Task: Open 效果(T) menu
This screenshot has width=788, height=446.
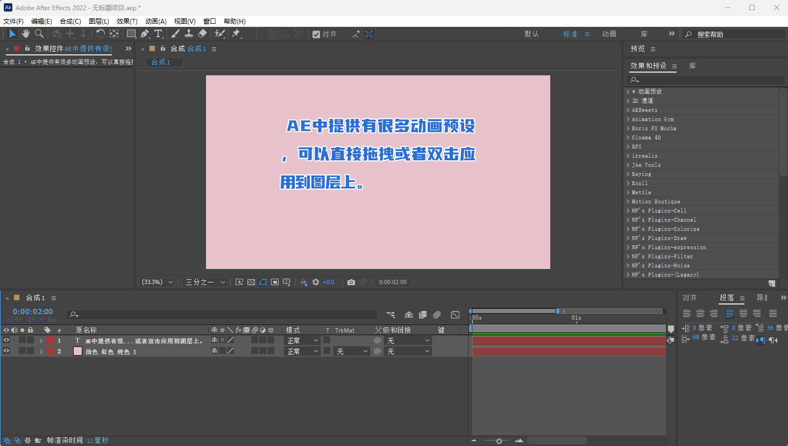Action: coord(127,21)
